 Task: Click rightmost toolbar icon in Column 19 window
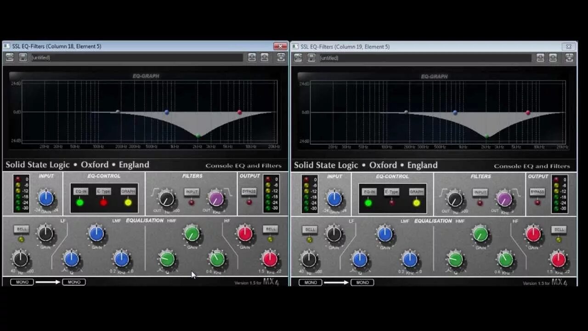coord(569,57)
